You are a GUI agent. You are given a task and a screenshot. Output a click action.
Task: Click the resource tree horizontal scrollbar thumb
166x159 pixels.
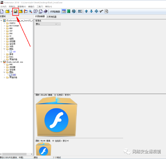point(14,154)
